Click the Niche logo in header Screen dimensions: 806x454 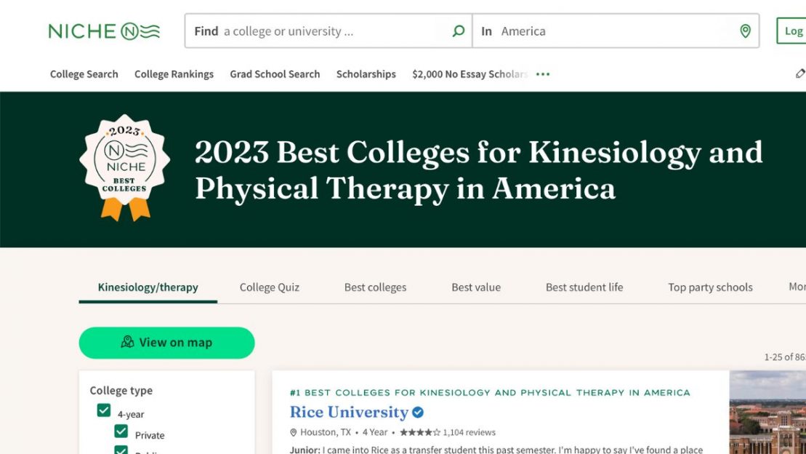coord(104,31)
